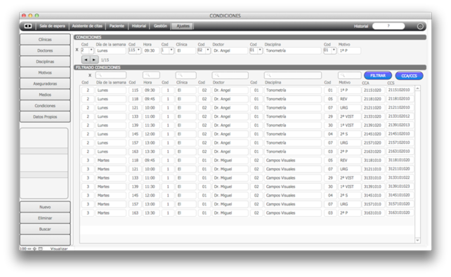451x277 pixels.
Task: Click the round gear icon at top right
Action: [420, 26]
